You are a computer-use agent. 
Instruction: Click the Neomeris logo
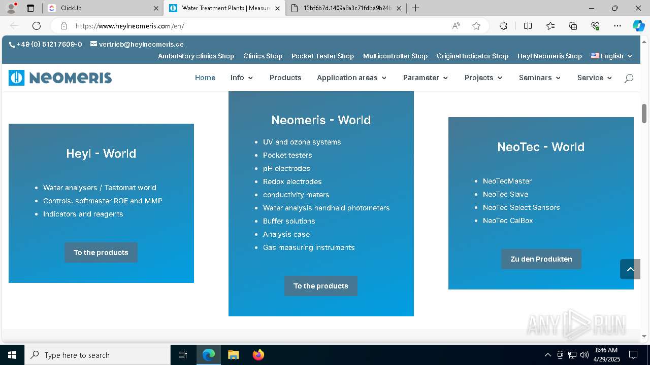[60, 78]
